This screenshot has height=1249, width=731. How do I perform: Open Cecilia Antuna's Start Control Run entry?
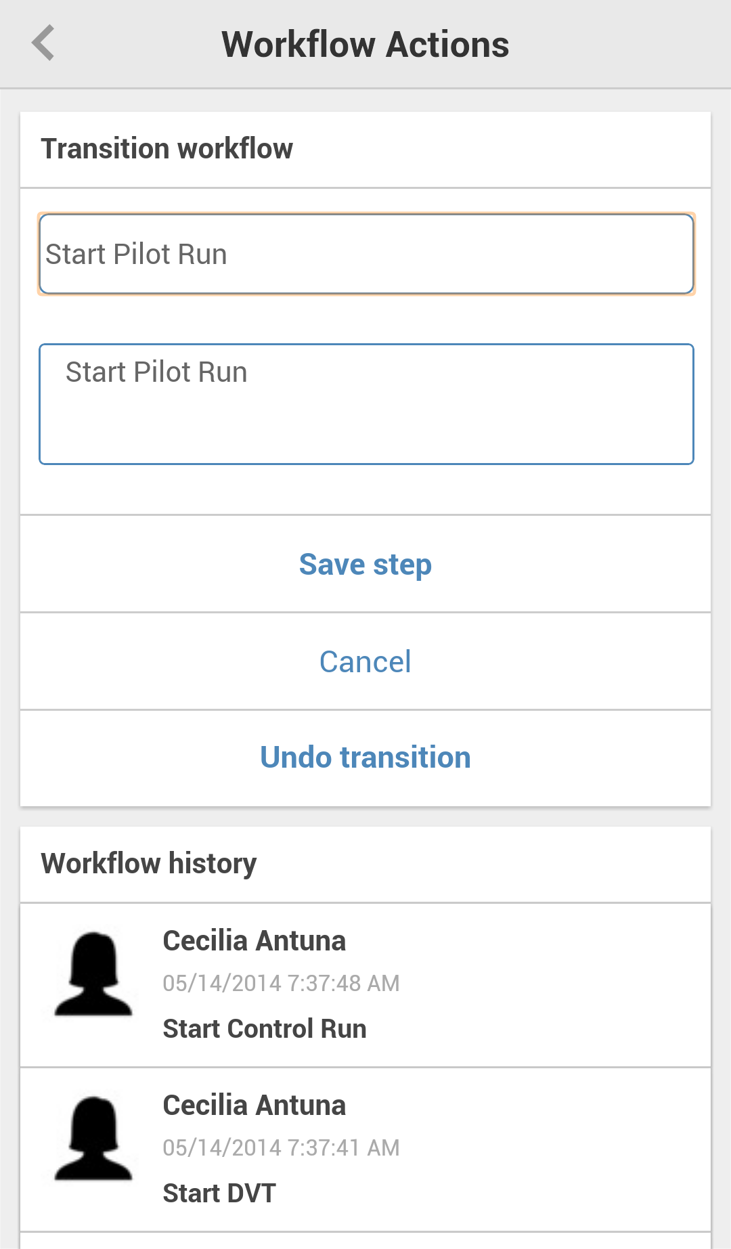point(365,985)
